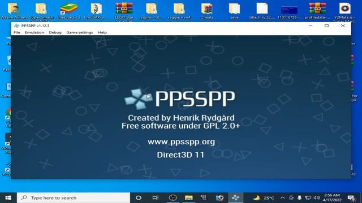Screen dimensions: 362x203
Task: Open the Emulation menu
Action: point(35,33)
